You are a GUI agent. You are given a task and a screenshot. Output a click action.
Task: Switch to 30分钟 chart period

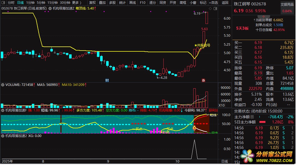[65, 3]
